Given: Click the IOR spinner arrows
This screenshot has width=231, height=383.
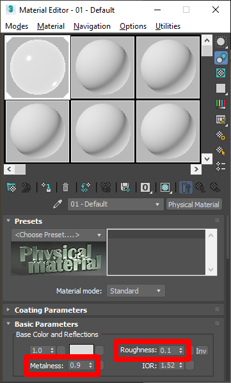Looking at the screenshot, I should click(x=181, y=366).
